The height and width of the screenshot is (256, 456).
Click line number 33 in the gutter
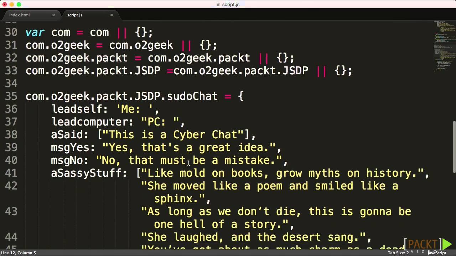[x=11, y=71]
